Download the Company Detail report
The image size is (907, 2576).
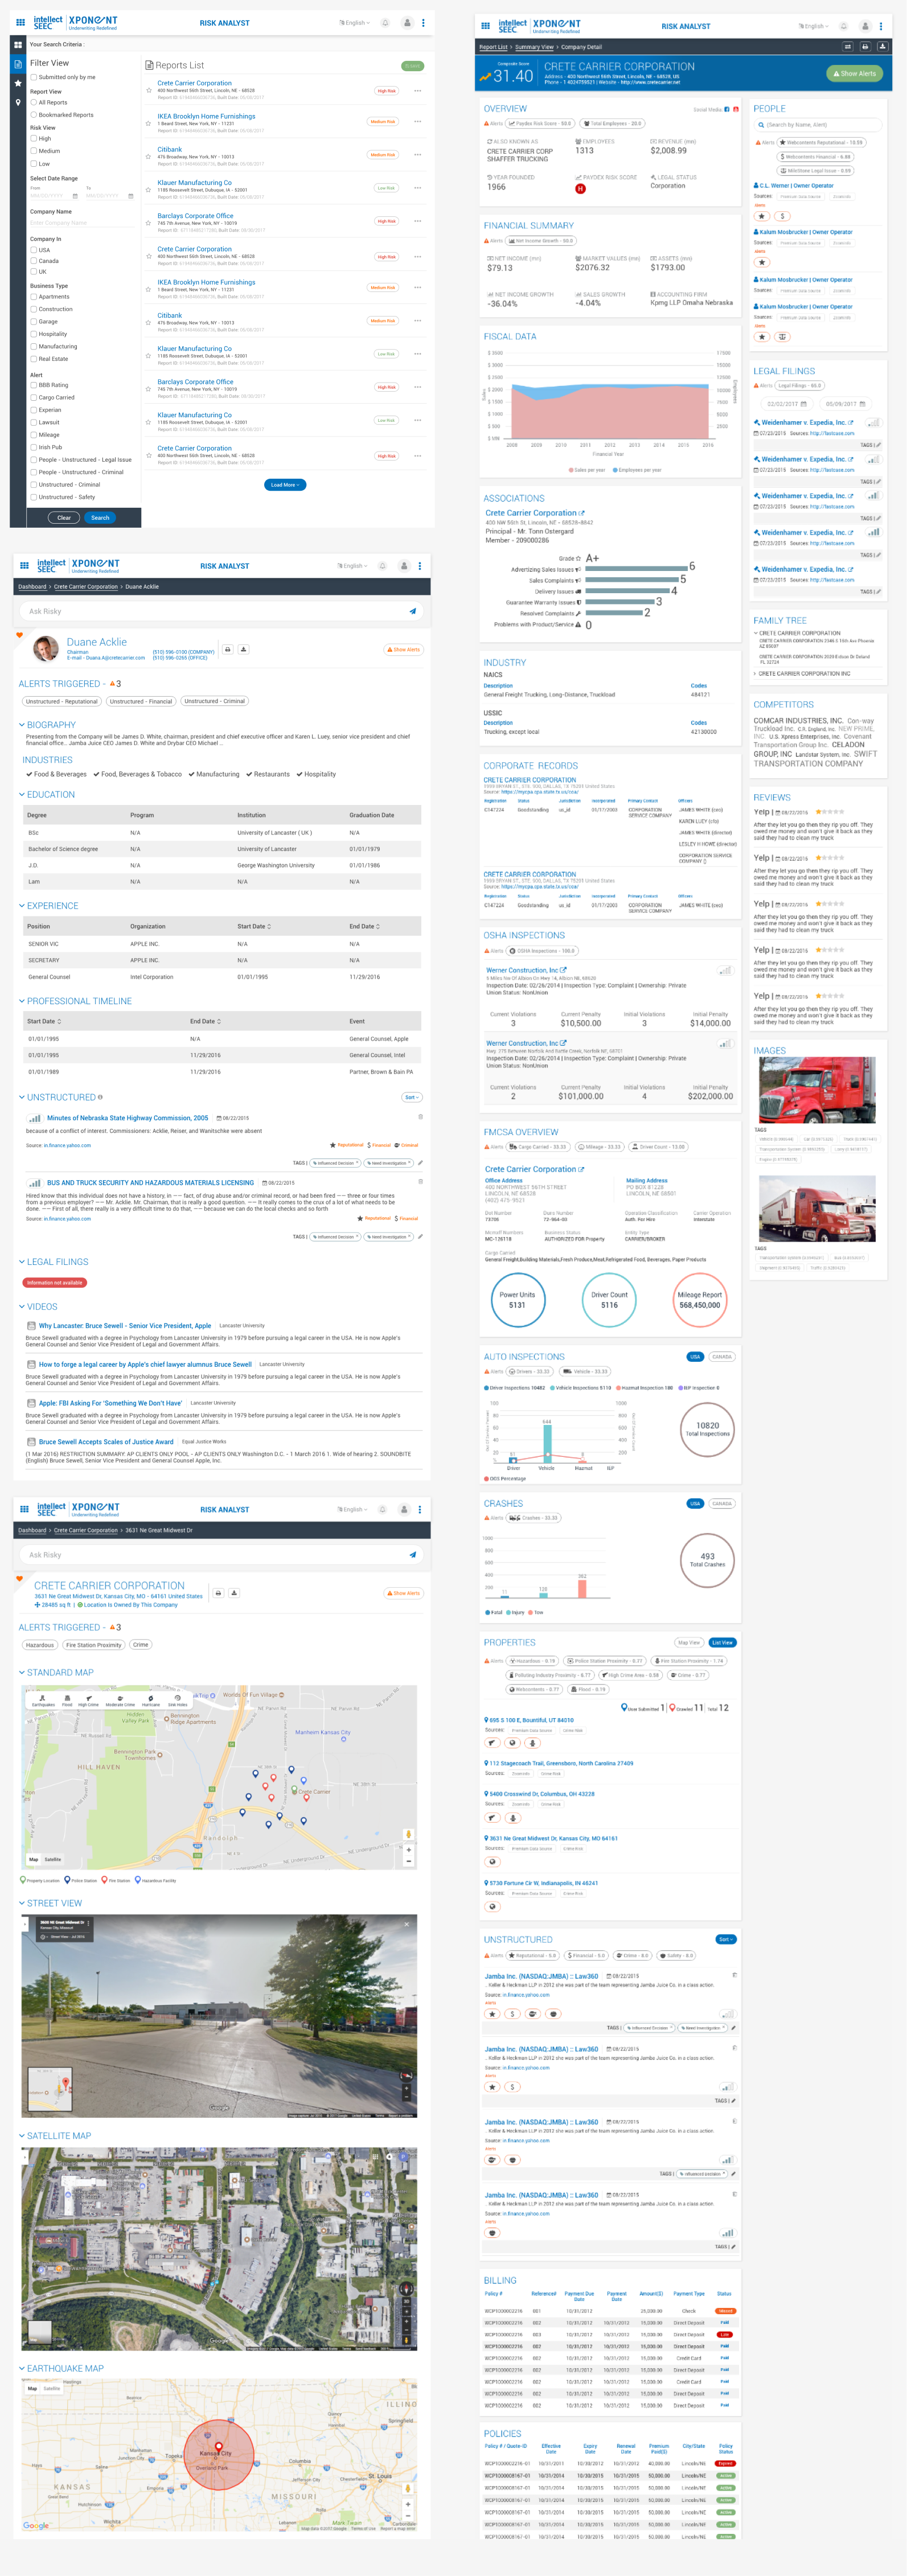pyautogui.click(x=882, y=47)
